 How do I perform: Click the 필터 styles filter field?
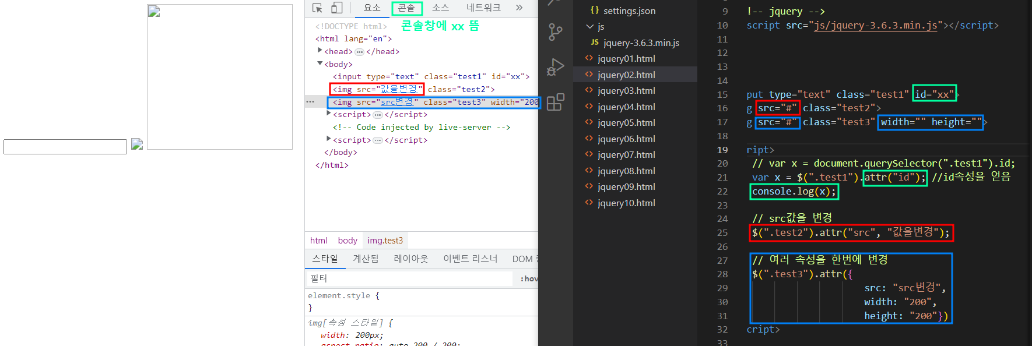coord(409,278)
